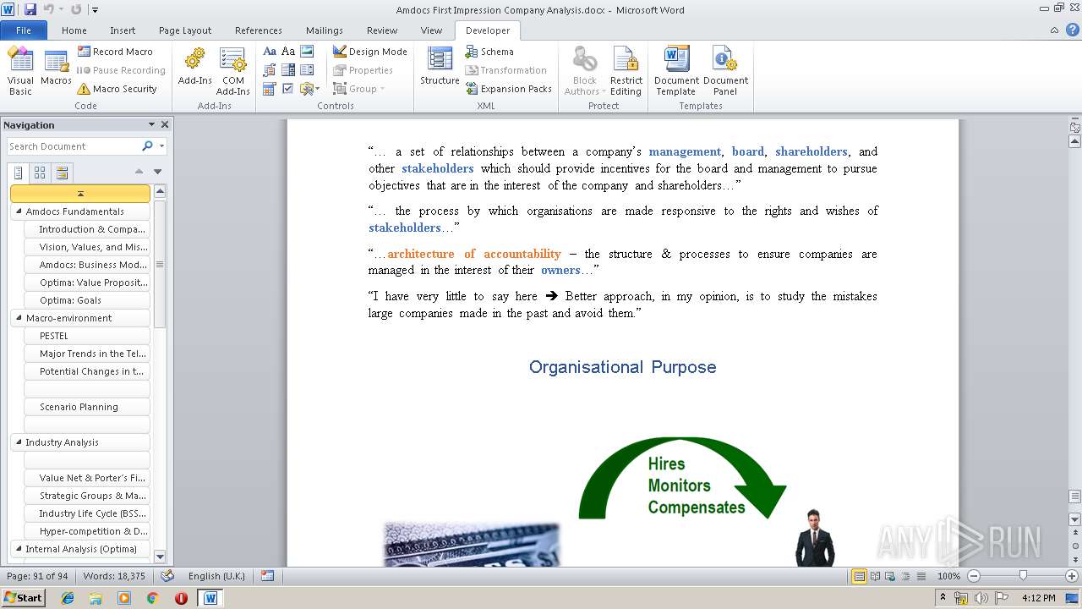Go to next heading arrow
The height and width of the screenshot is (609, 1082).
click(157, 172)
